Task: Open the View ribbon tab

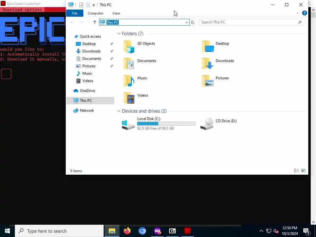Action: pyautogui.click(x=116, y=13)
